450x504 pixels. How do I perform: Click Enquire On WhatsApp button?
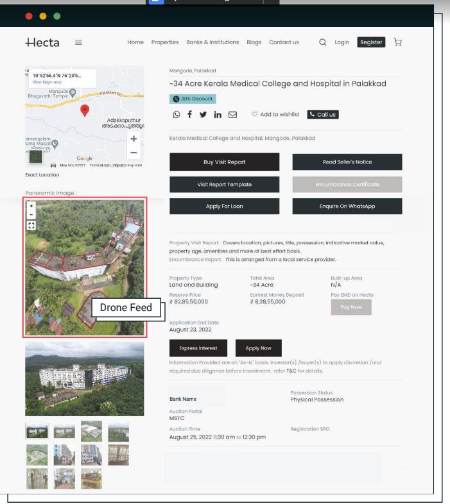pos(347,206)
